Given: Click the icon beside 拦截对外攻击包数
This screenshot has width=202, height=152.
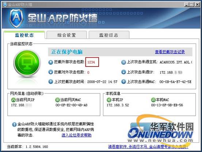Looking at the screenshot, I should point(51,72).
